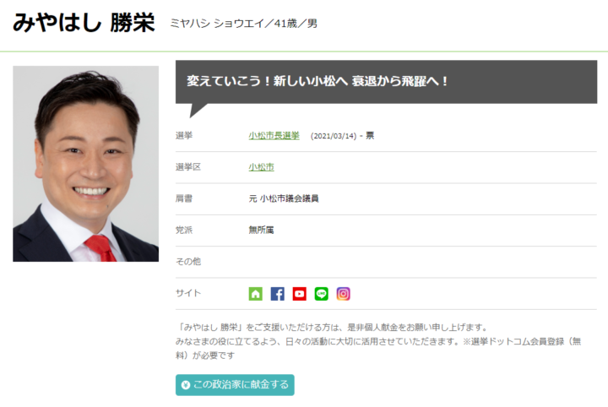The height and width of the screenshot is (407, 608).
Task: Click the election date (2021/03/14) text
Action: pyautogui.click(x=333, y=136)
